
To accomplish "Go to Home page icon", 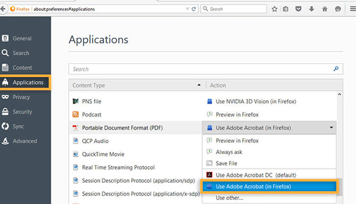I will click(325, 9).
